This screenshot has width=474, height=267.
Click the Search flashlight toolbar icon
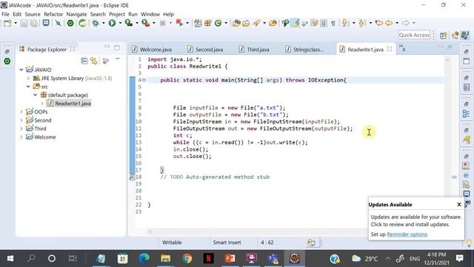coord(256,23)
